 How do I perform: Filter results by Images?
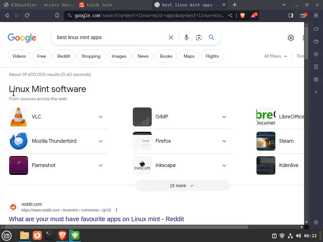point(119,56)
